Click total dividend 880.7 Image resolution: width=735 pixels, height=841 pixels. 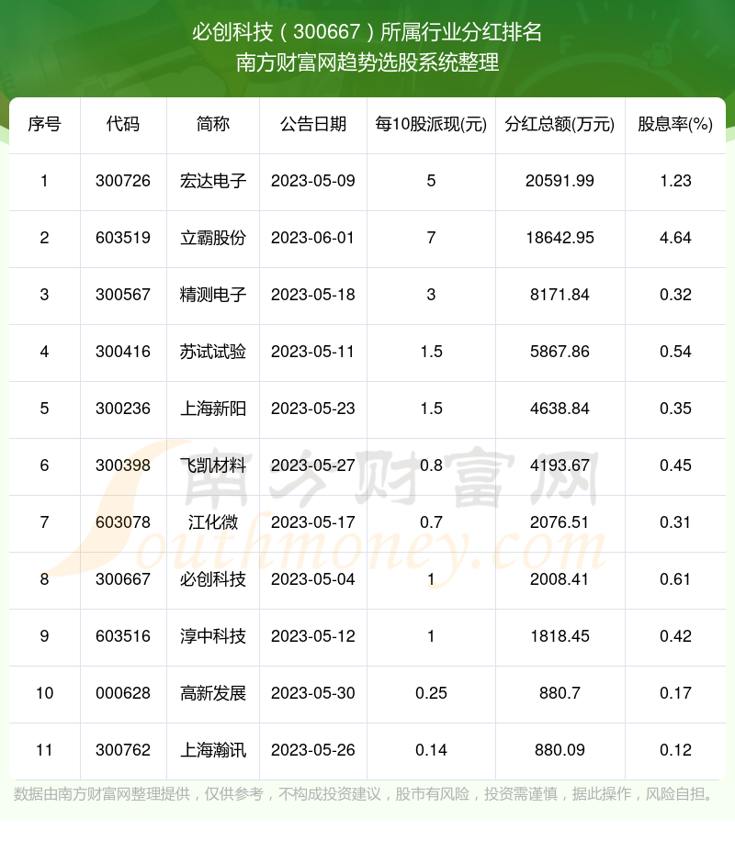560,693
